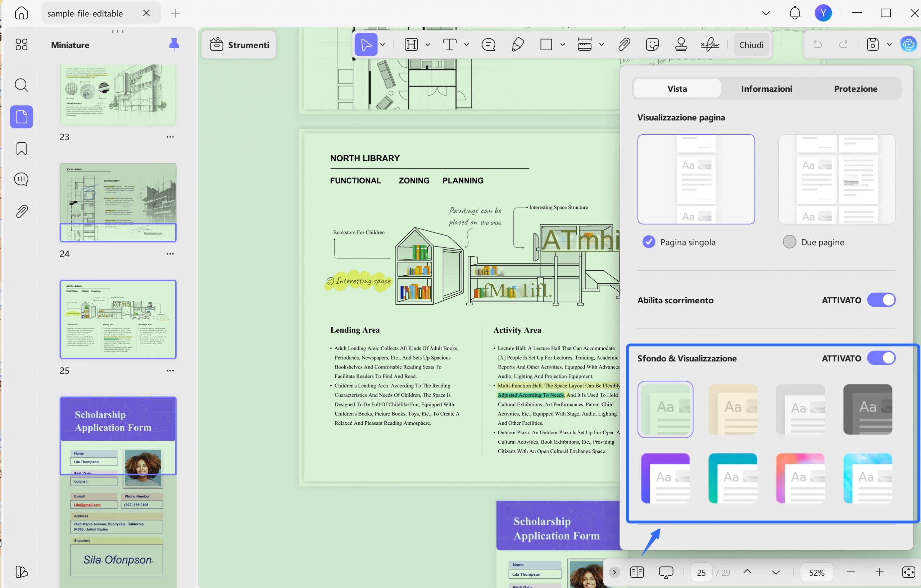Screen dimensions: 921x588
Task: Expand selection tool dropdown arrow
Action: [x=382, y=45]
